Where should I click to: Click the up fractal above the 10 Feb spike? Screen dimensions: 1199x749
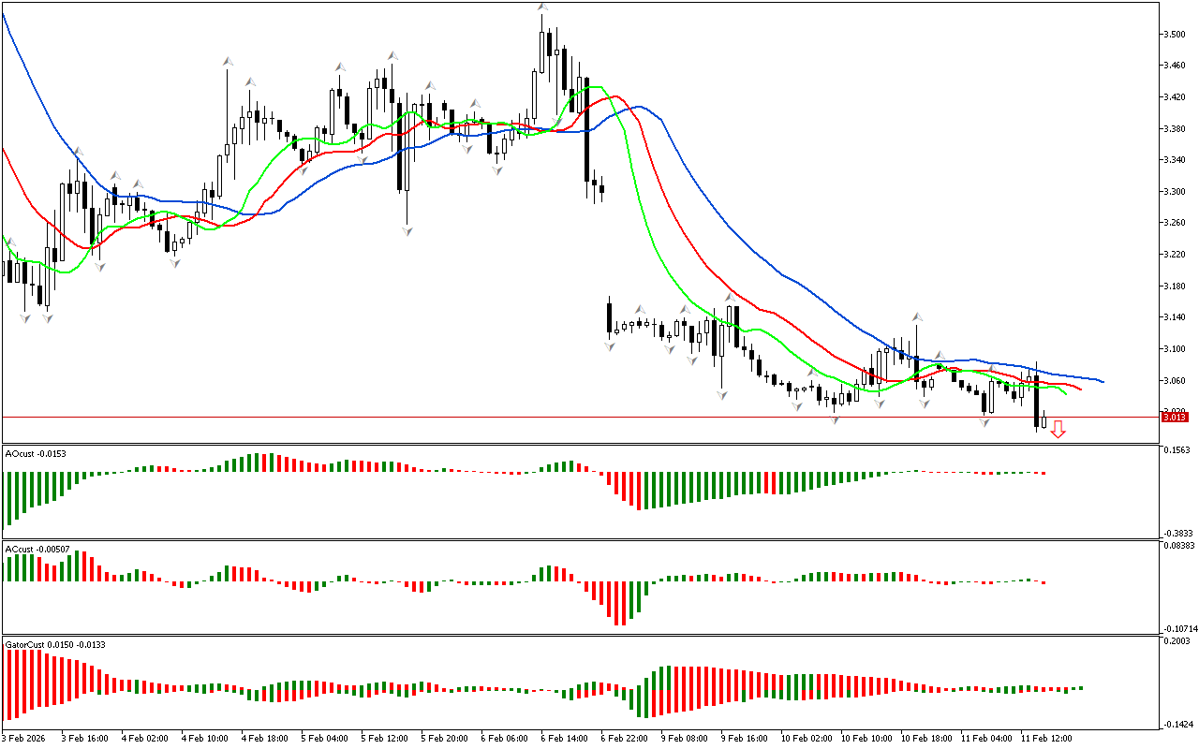(917, 317)
